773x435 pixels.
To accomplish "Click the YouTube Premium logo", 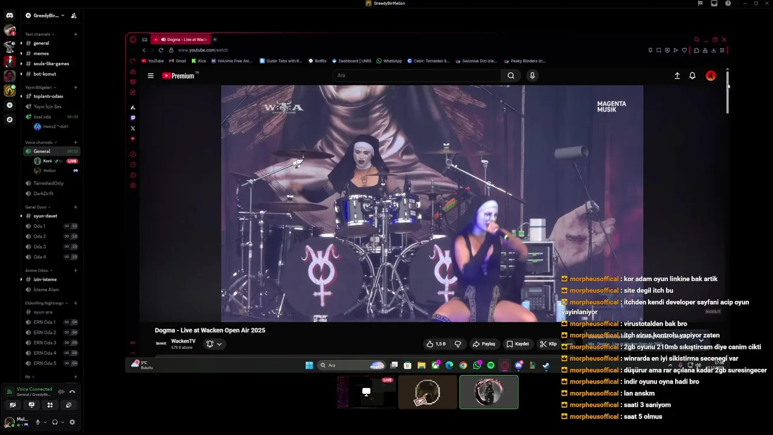I will (x=180, y=76).
